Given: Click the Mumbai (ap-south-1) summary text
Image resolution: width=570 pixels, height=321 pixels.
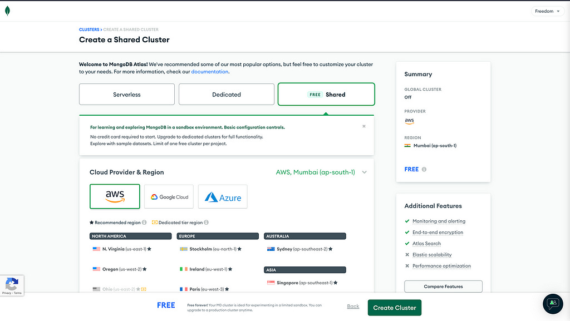Looking at the screenshot, I should 435,146.
